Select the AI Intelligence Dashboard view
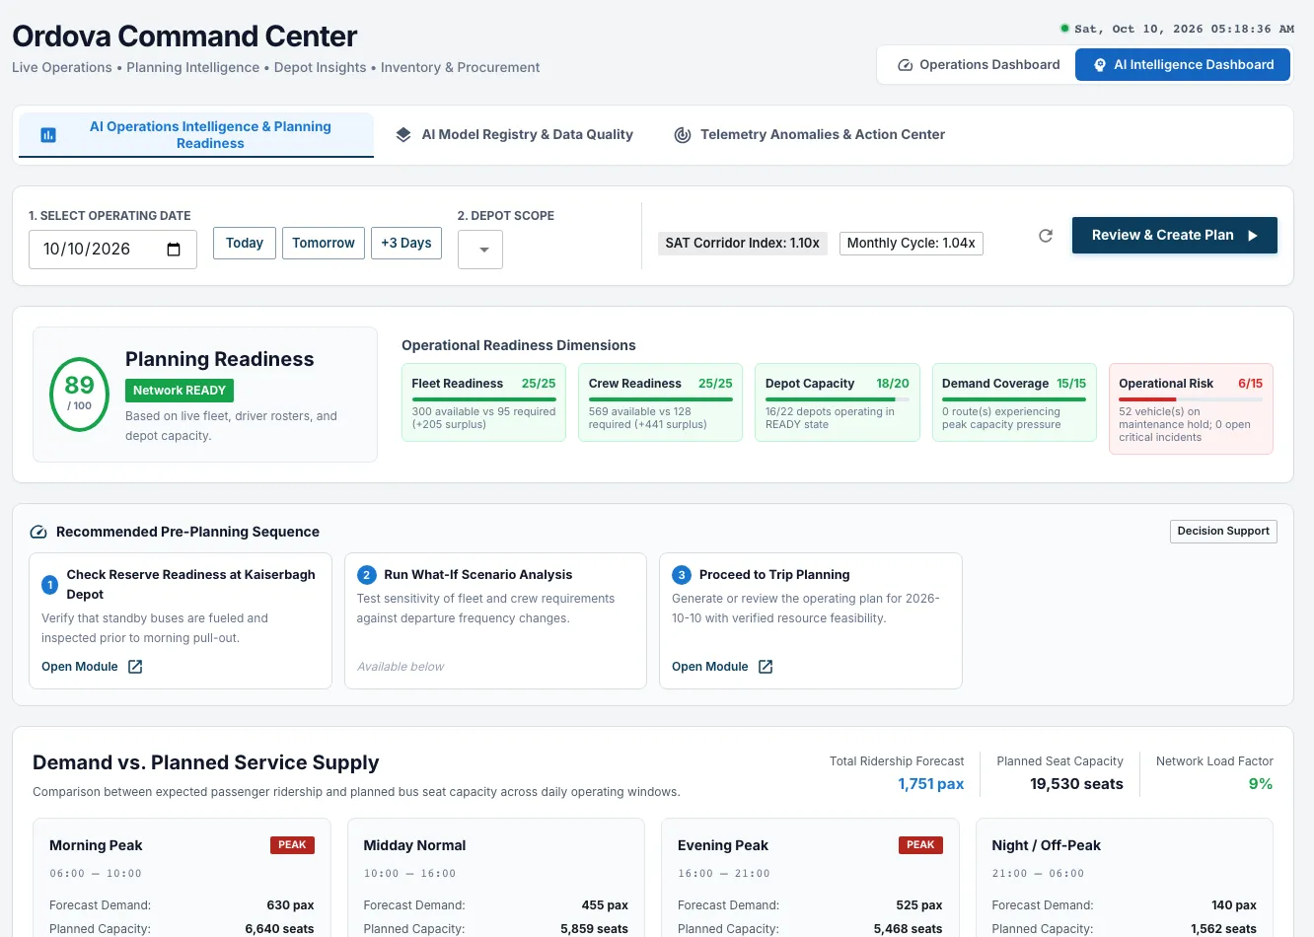The width and height of the screenshot is (1314, 937). (1183, 65)
